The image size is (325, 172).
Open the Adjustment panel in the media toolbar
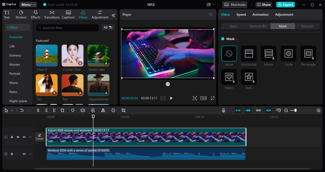coord(100,15)
